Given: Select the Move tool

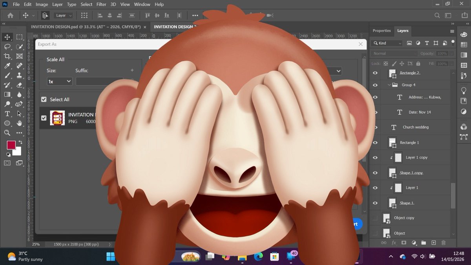Looking at the screenshot, I should pos(7,37).
